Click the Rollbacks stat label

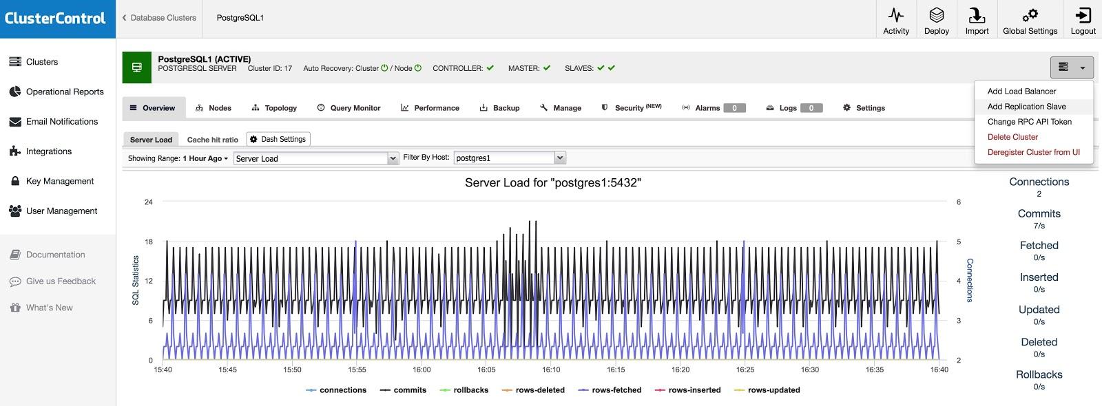(x=1039, y=374)
